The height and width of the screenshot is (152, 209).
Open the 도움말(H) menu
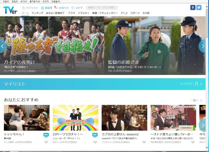point(56,1)
